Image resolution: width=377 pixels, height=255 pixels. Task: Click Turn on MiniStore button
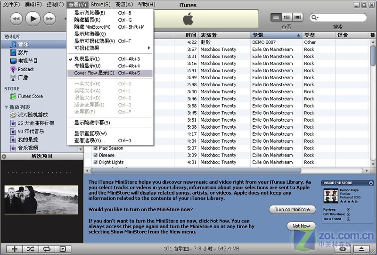tap(292, 210)
